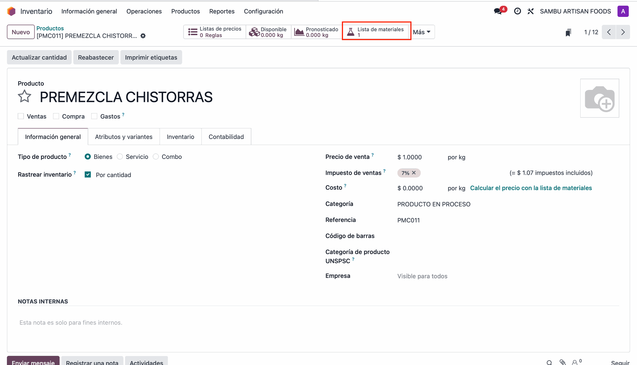Open Lista de materiales flask button
Viewport: 637px width, 365px height.
(x=376, y=32)
